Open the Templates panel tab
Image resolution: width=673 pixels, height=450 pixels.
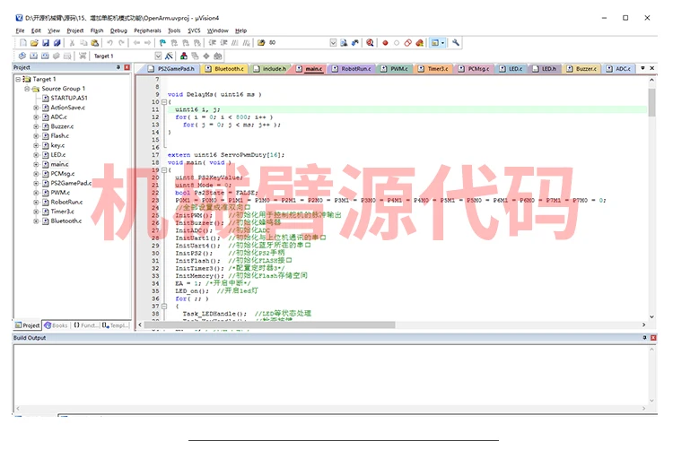[116, 325]
